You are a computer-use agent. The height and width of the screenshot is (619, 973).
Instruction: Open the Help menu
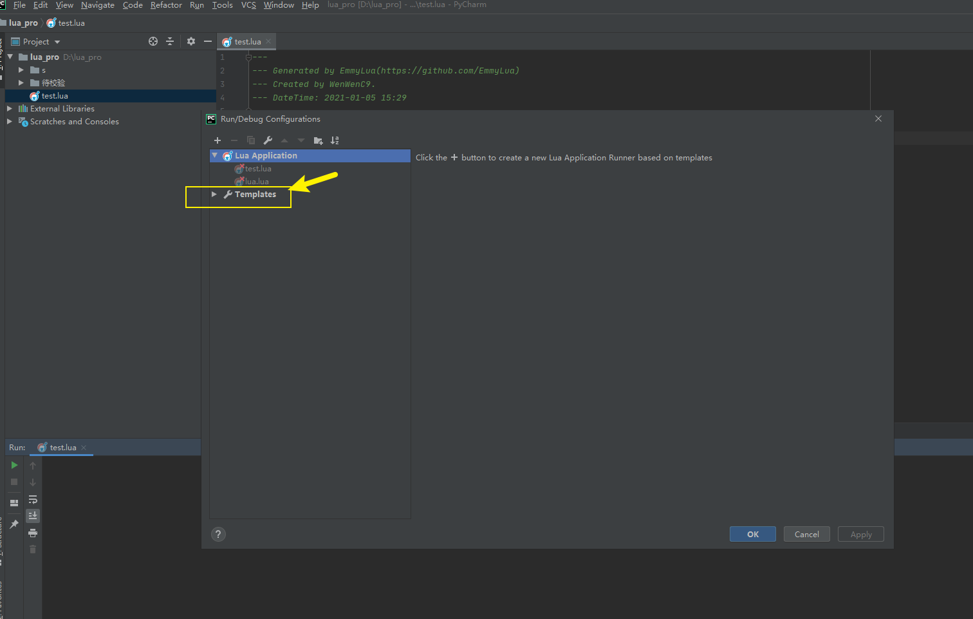tap(310, 5)
